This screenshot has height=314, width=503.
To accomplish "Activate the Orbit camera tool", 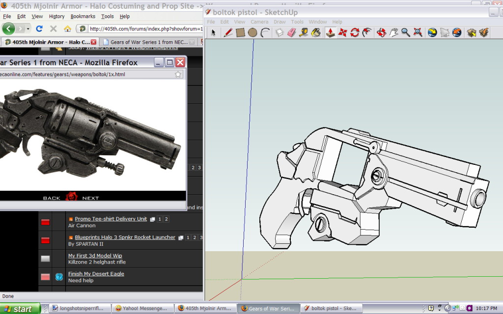I will pos(381,32).
